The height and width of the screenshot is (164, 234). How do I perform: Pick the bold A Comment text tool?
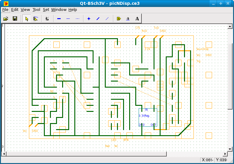pos(137,19)
